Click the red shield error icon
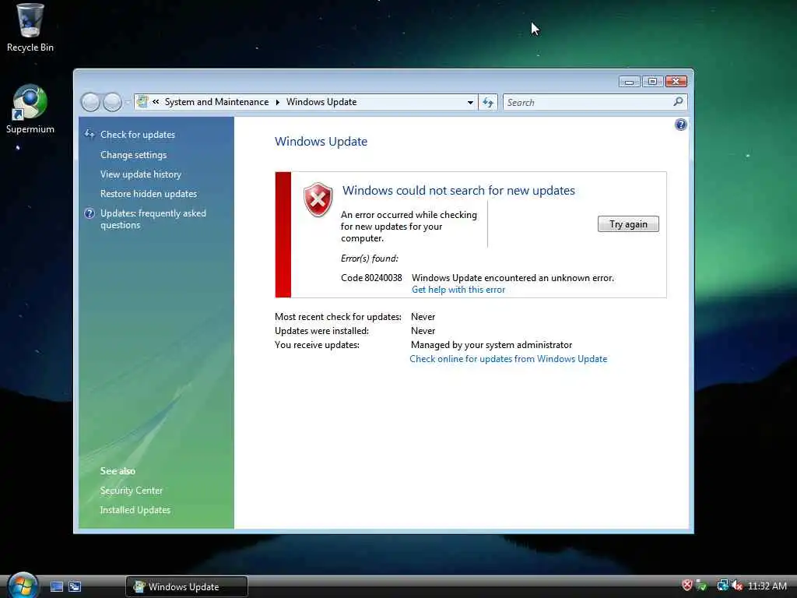 pyautogui.click(x=318, y=199)
